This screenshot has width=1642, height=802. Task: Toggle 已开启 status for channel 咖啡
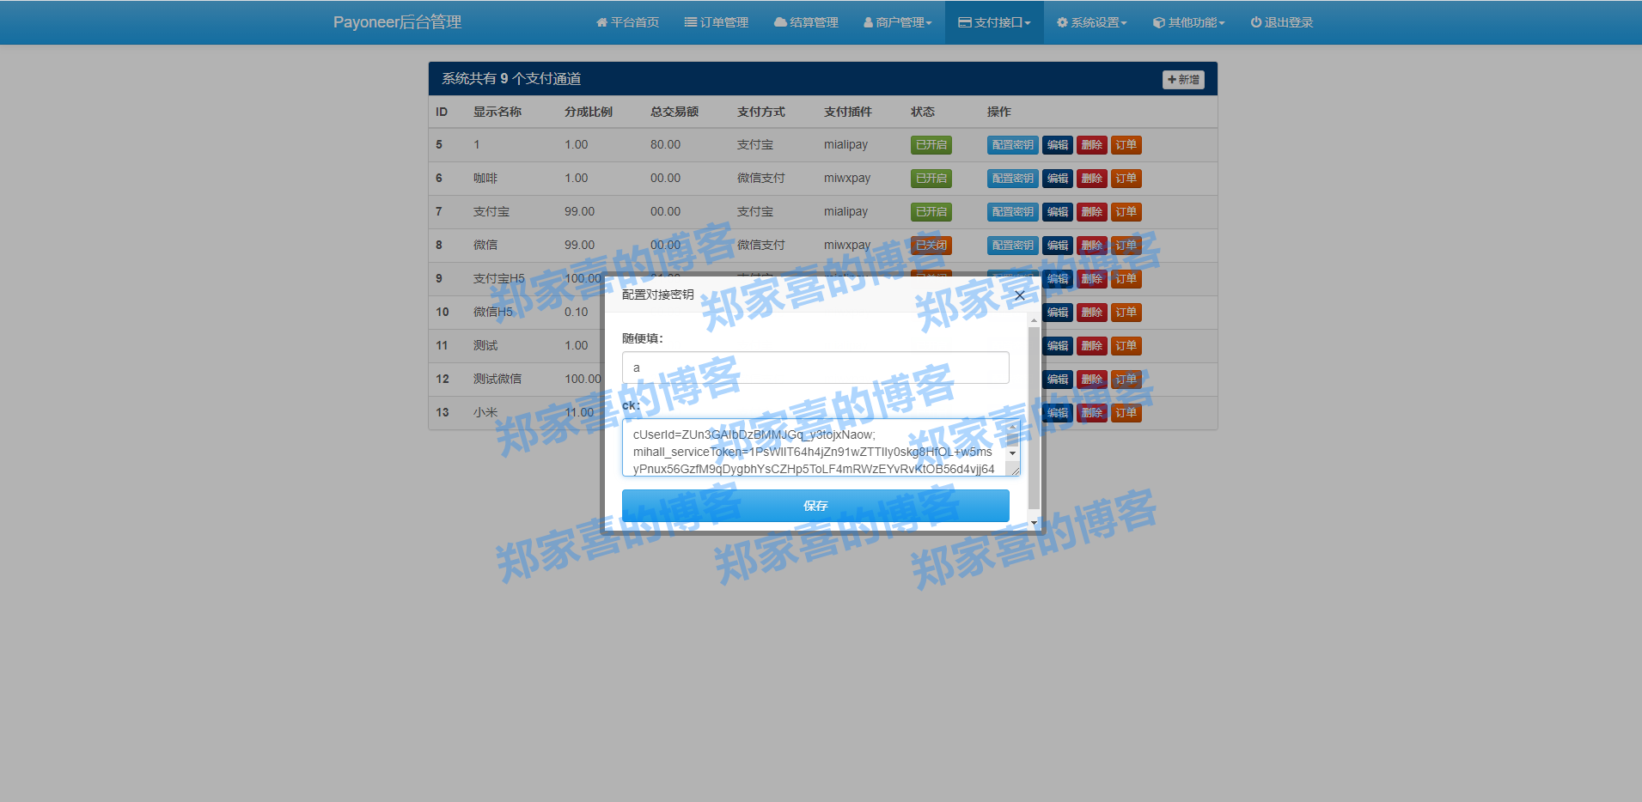click(x=931, y=179)
